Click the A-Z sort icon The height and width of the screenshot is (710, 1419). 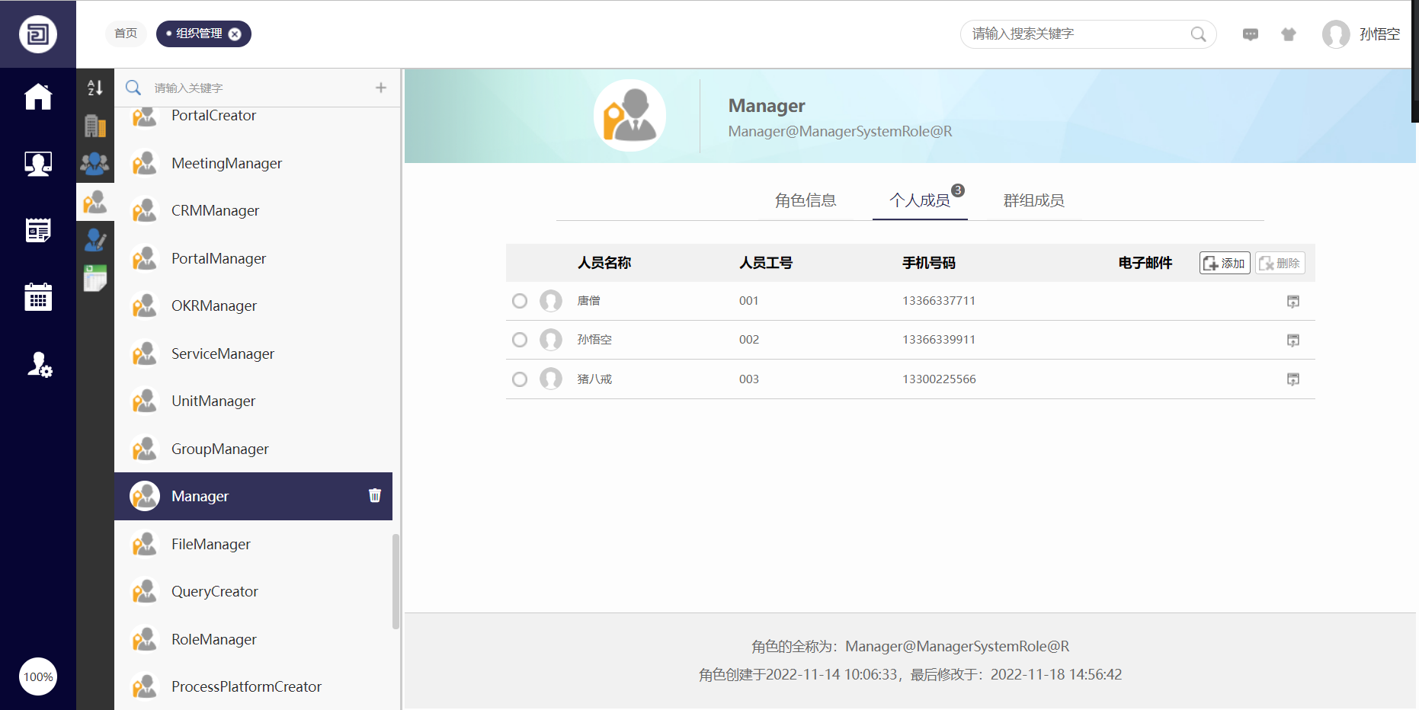(94, 88)
